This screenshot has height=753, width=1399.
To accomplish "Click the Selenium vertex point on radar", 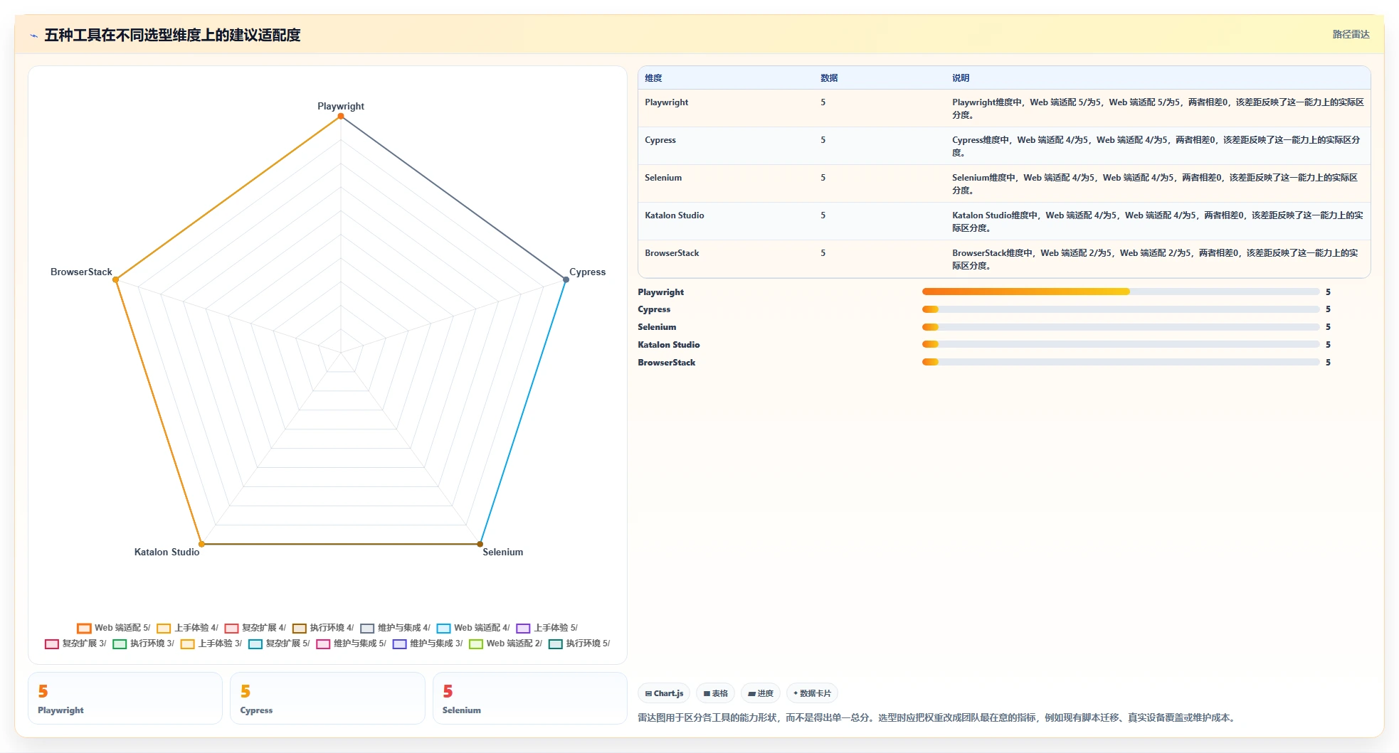I will pos(480,544).
